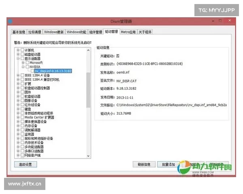
Task: Select the Media Center 扩展器 tree item
Action: [x=39, y=117]
